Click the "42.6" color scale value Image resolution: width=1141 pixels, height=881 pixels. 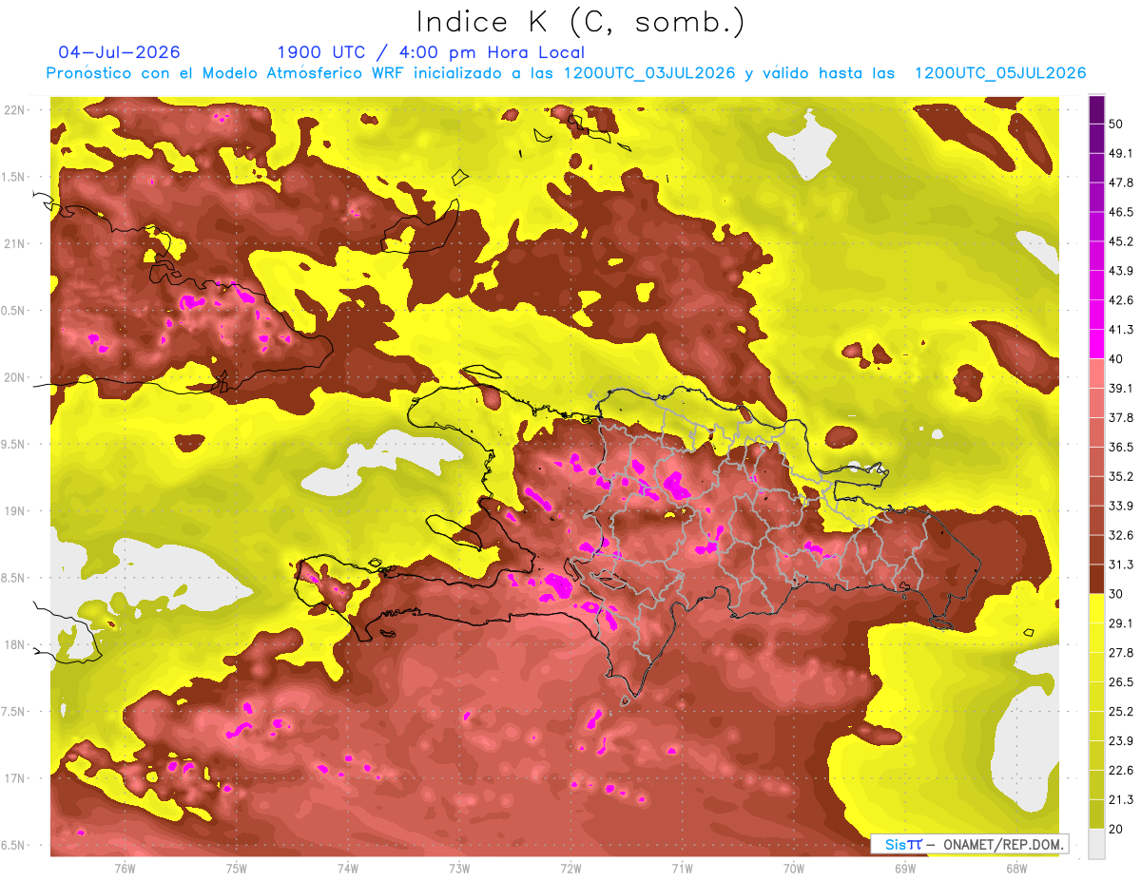pos(1120,300)
